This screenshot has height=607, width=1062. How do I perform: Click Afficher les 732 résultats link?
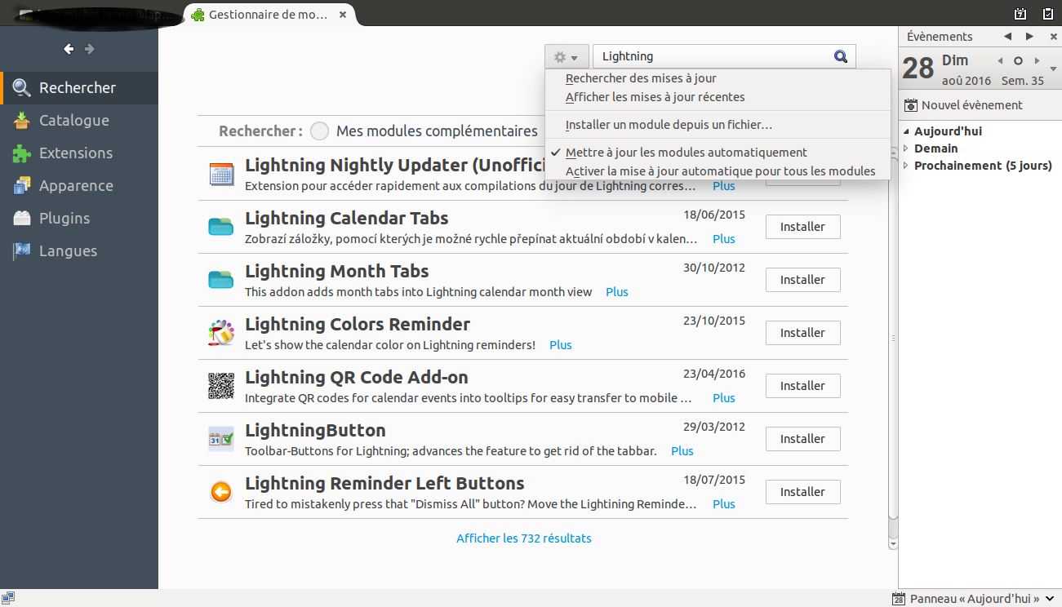pyautogui.click(x=524, y=538)
